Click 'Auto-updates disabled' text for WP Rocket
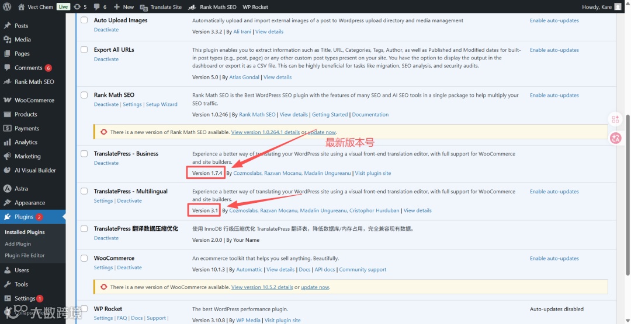 pyautogui.click(x=557, y=309)
